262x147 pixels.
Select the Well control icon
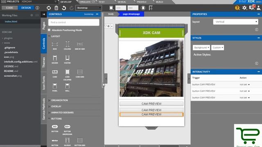(x=67, y=86)
